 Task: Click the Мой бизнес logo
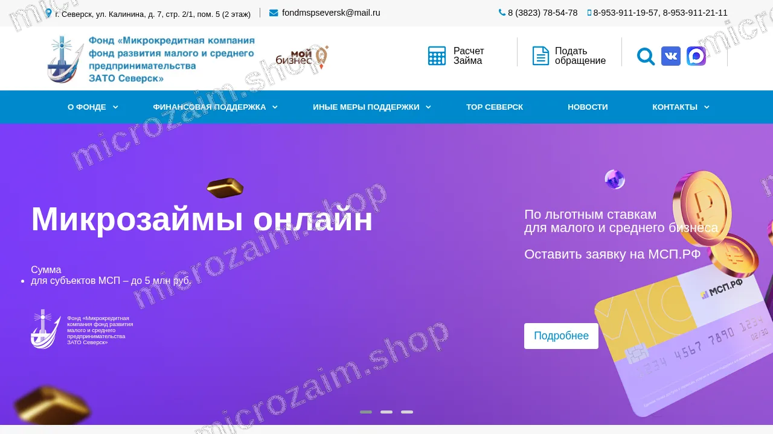(302, 58)
